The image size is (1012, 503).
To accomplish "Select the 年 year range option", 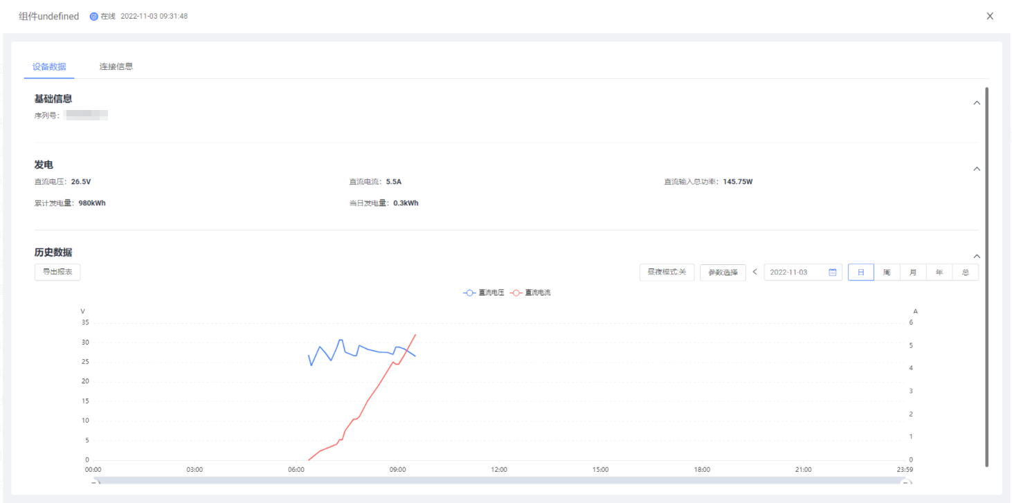I will (939, 273).
